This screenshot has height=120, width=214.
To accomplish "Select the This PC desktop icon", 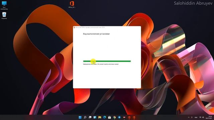I will (4, 5).
